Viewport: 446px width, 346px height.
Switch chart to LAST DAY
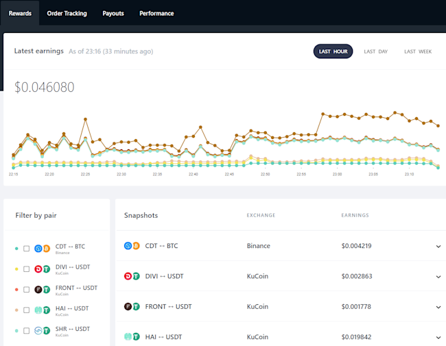pos(375,51)
